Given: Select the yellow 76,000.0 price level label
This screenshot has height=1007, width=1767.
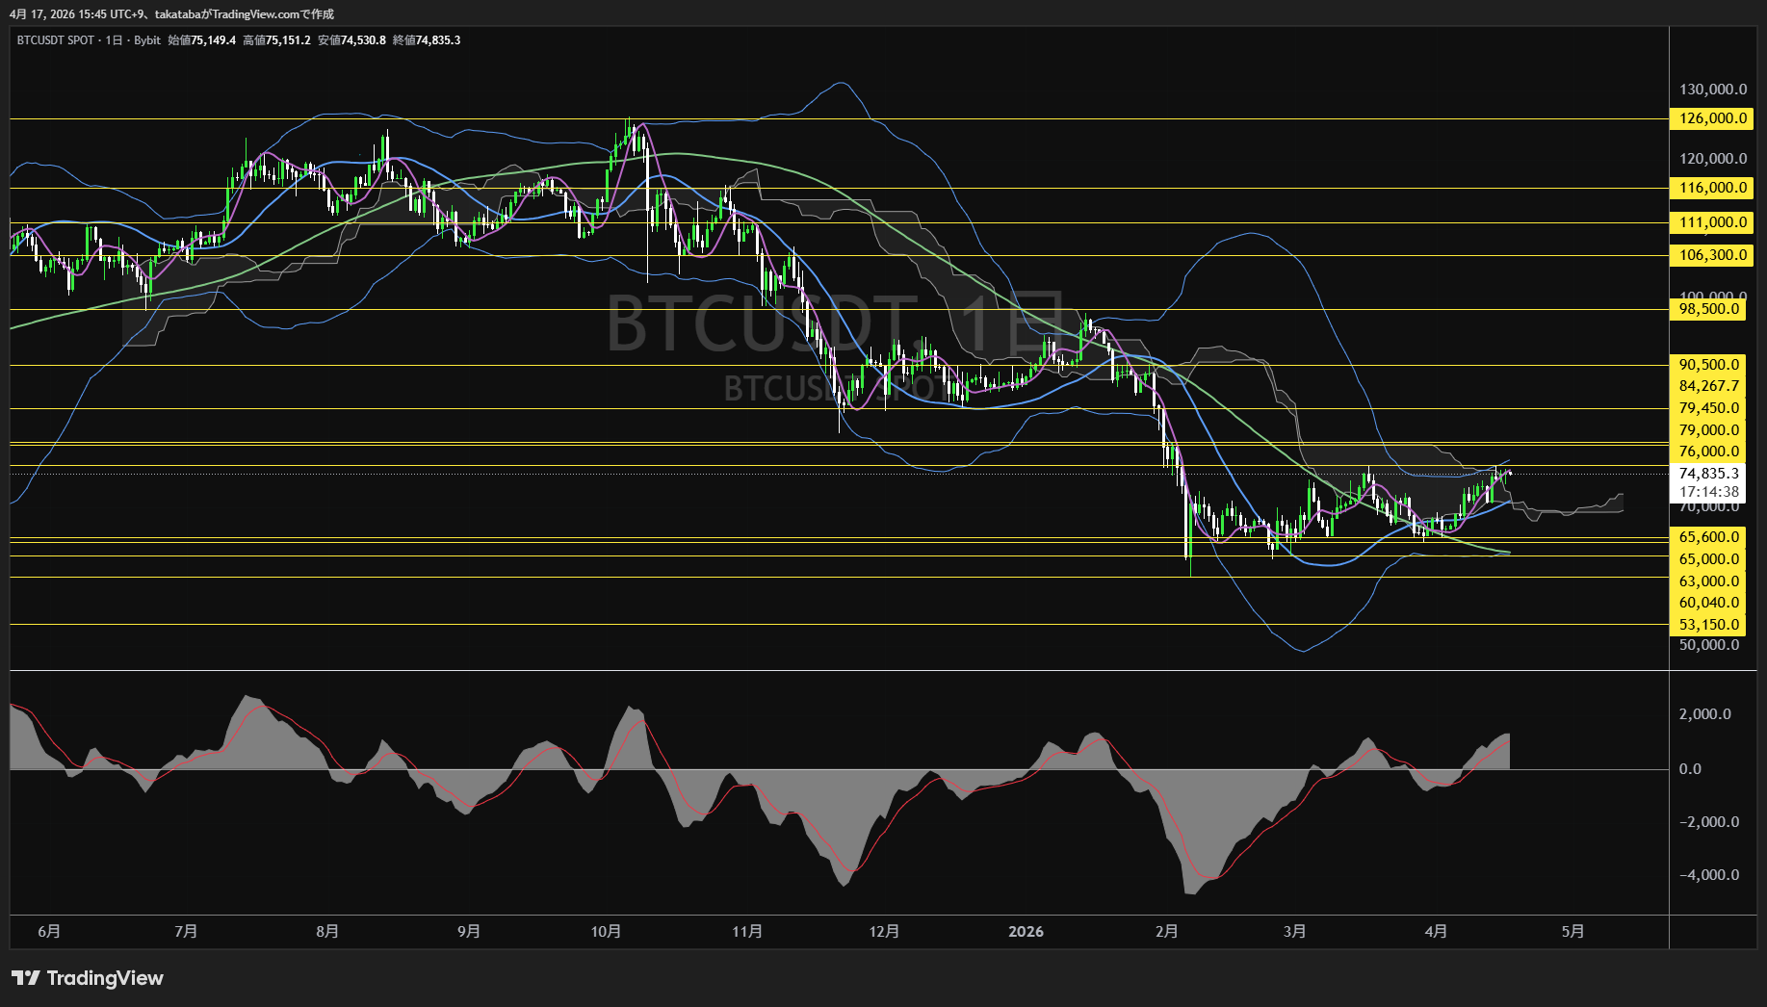Looking at the screenshot, I should pyautogui.click(x=1707, y=451).
